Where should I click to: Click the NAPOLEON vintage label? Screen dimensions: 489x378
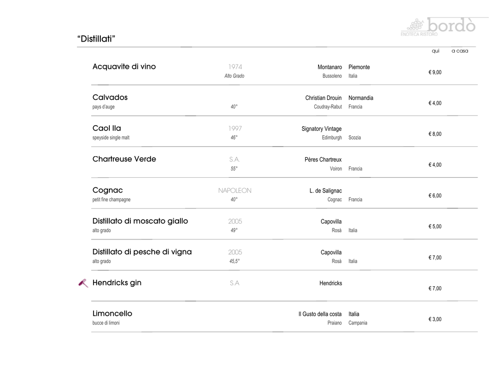coord(234,191)
